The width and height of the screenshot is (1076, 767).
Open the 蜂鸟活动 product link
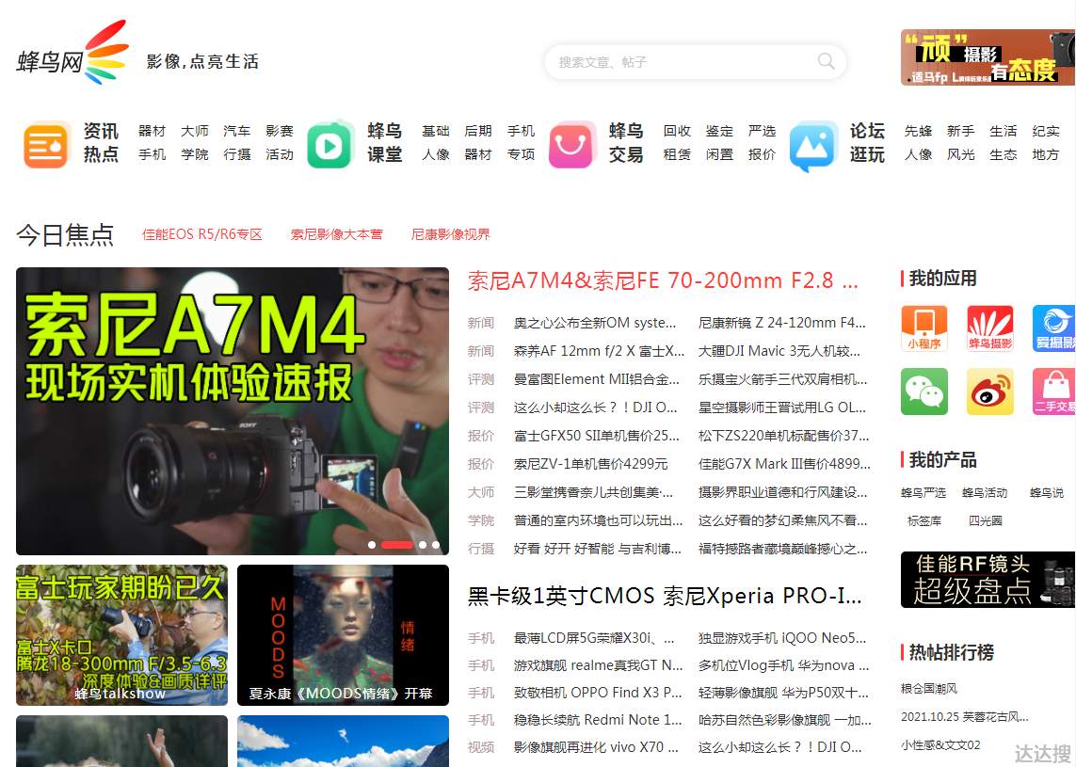click(985, 492)
